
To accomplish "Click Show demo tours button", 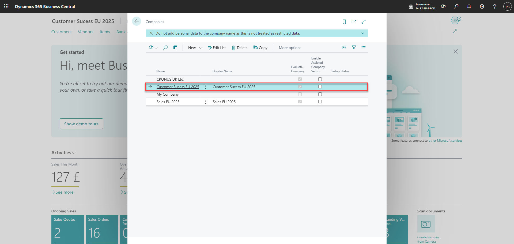I will (x=81, y=124).
